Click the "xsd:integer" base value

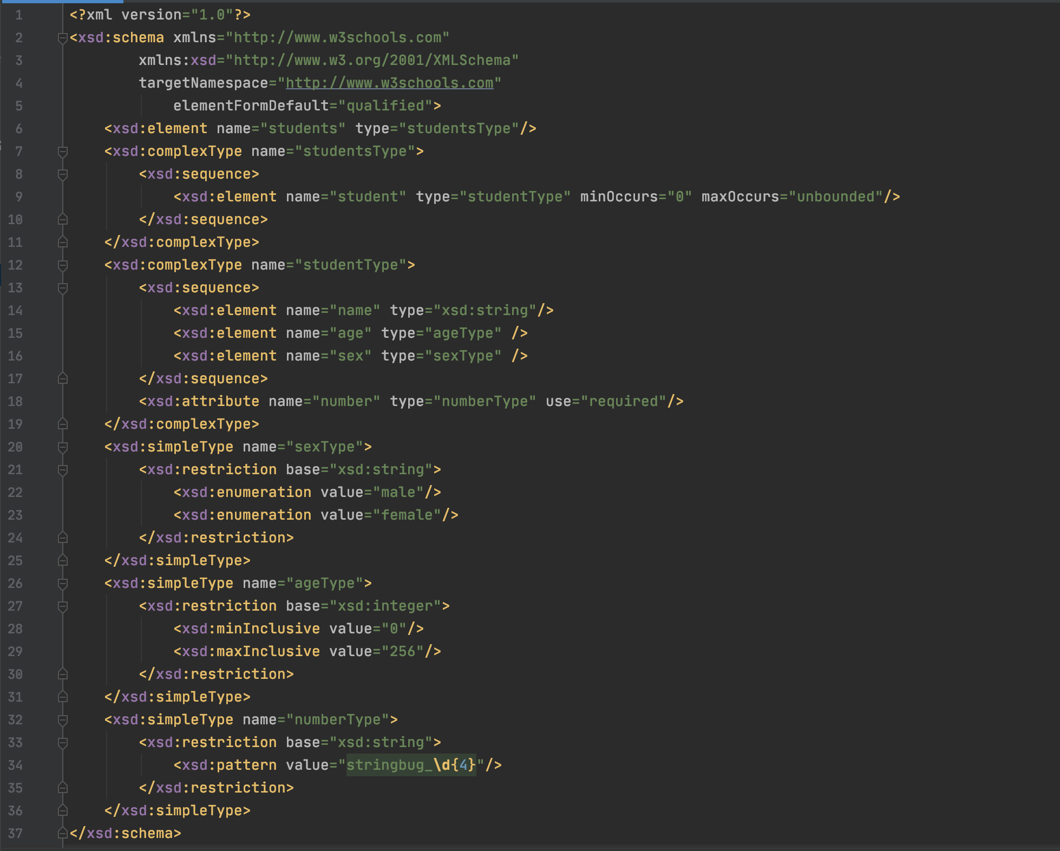point(385,606)
